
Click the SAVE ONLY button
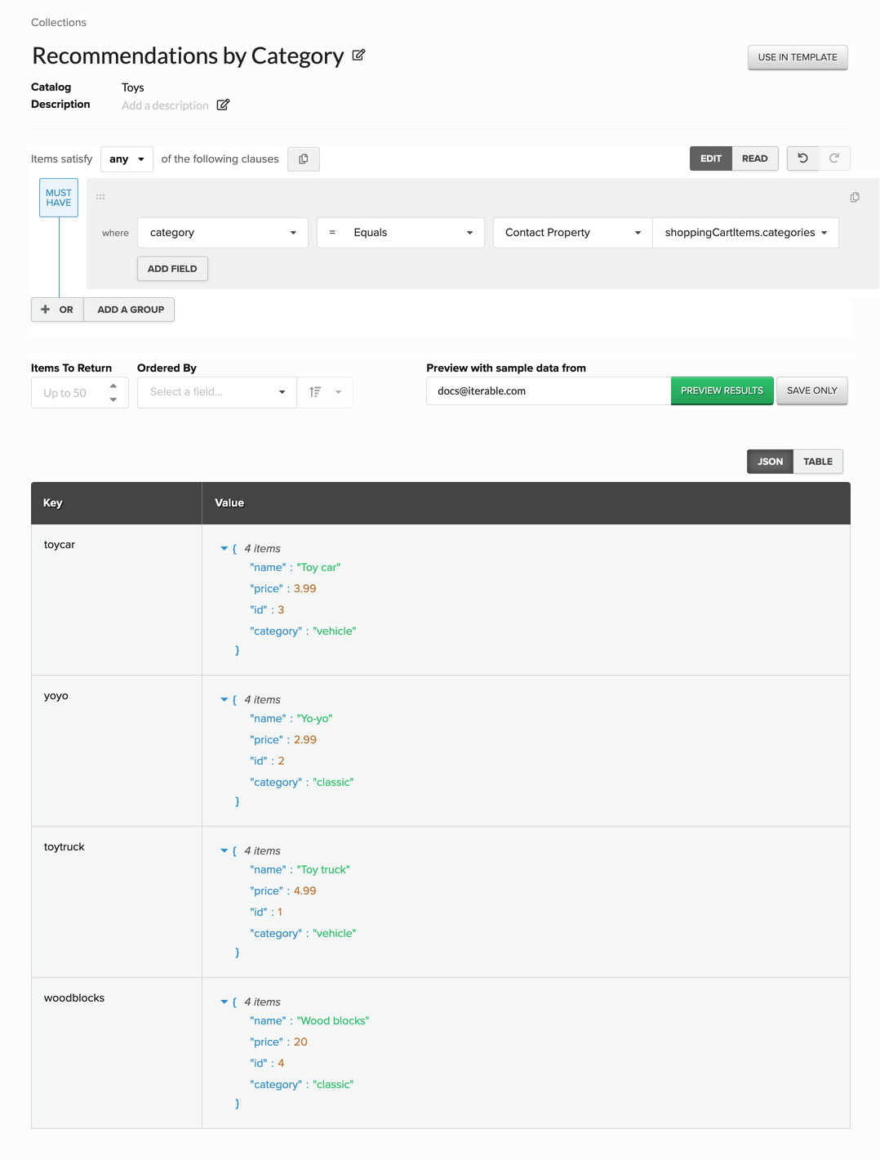(x=812, y=390)
